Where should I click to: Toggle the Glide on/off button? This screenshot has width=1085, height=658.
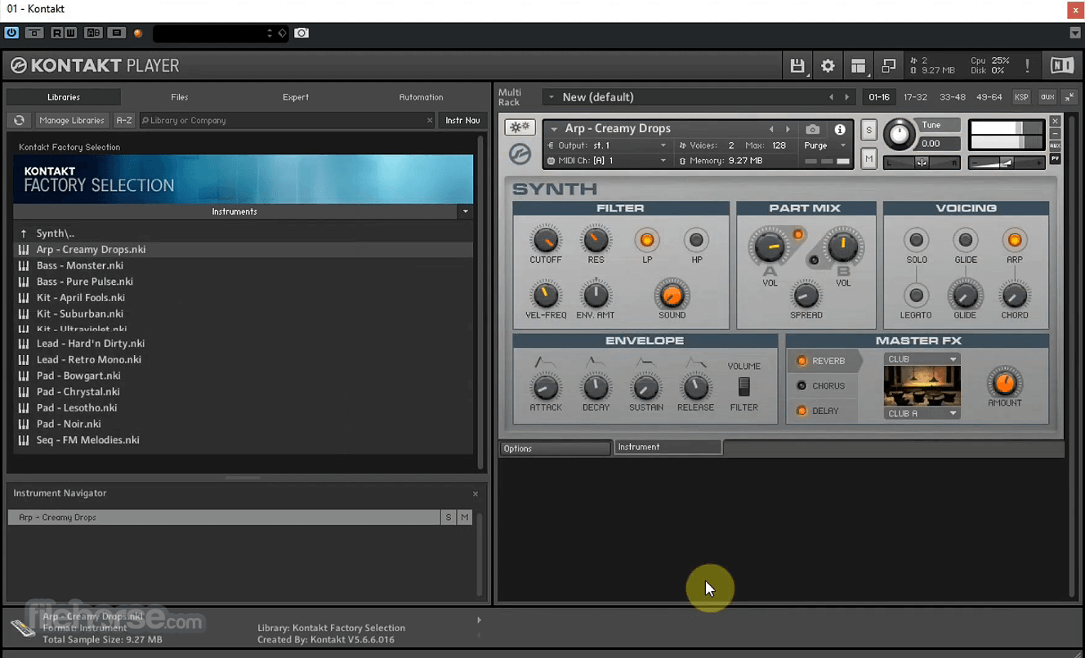point(965,240)
